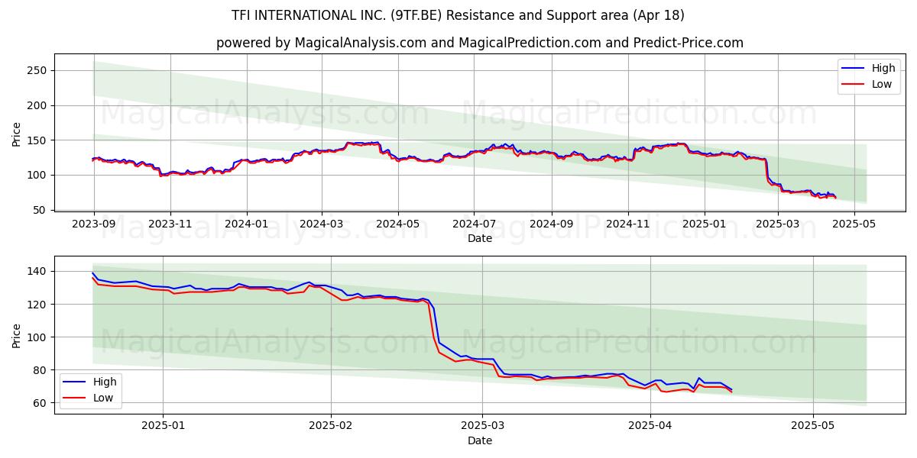Screen dimensions: 917x458
Task: Click 'High' in the bottom chart legend
Action: (105, 382)
